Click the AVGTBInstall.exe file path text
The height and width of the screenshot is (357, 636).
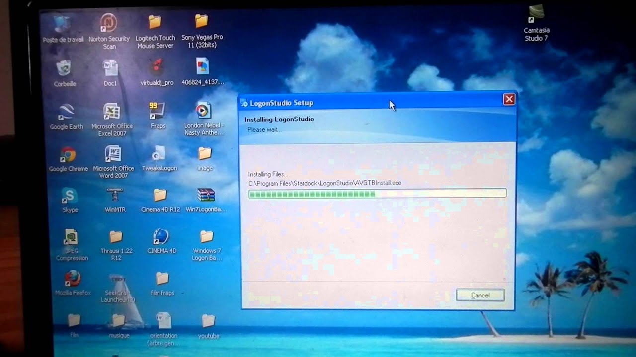click(x=325, y=183)
